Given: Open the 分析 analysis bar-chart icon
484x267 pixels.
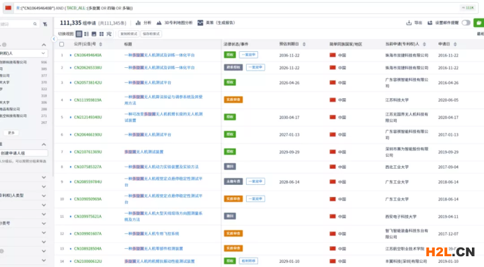Looking at the screenshot, I should click(138, 23).
